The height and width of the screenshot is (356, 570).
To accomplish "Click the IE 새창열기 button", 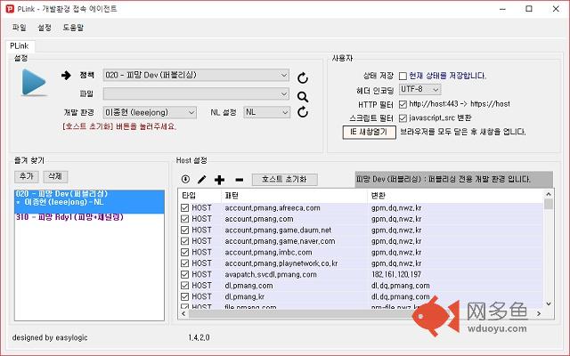I will tap(369, 132).
